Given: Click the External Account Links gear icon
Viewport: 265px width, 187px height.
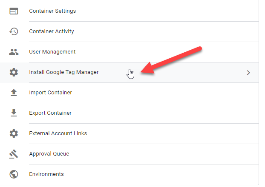Looking at the screenshot, I should [x=14, y=133].
